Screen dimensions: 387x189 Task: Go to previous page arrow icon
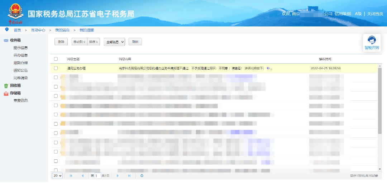pyautogui.click(x=83, y=176)
